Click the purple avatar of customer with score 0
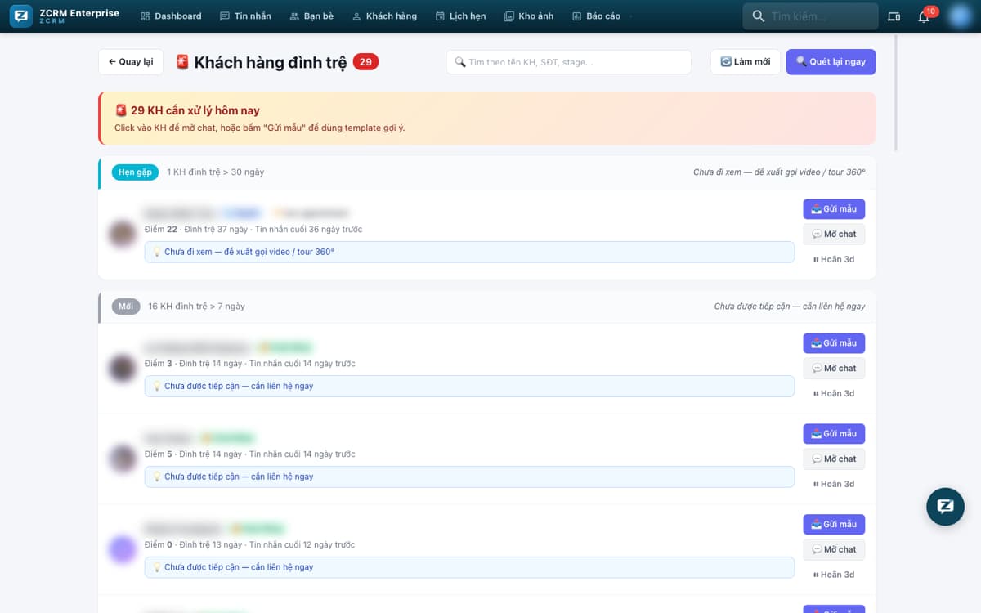This screenshot has height=613, width=981. click(x=123, y=550)
